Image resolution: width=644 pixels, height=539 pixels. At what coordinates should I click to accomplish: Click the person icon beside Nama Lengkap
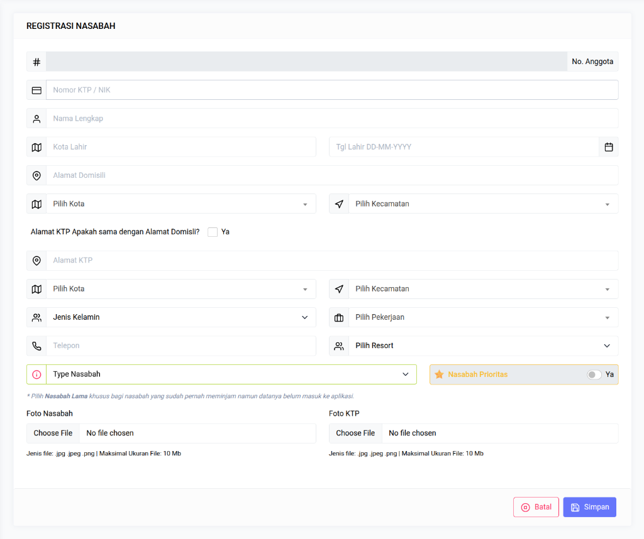pos(36,119)
